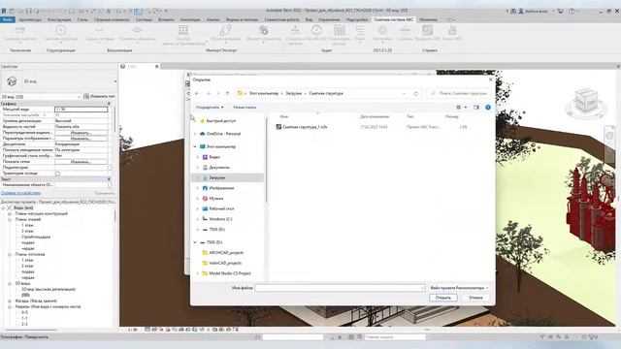
Task: Collapse the Планы этажей tree node
Action: [x=10, y=219]
